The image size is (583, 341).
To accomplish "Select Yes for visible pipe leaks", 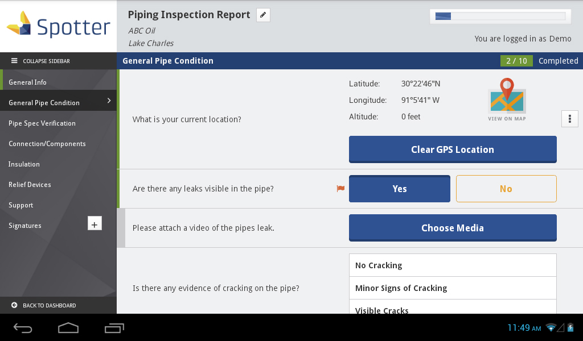I will [x=399, y=189].
